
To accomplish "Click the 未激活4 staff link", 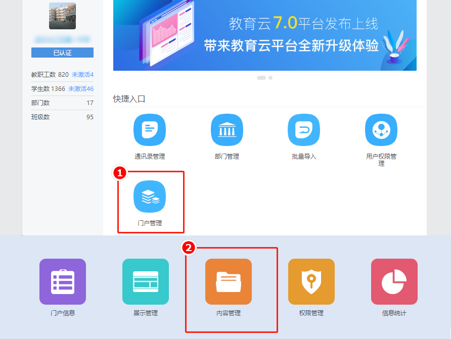I will pos(82,75).
